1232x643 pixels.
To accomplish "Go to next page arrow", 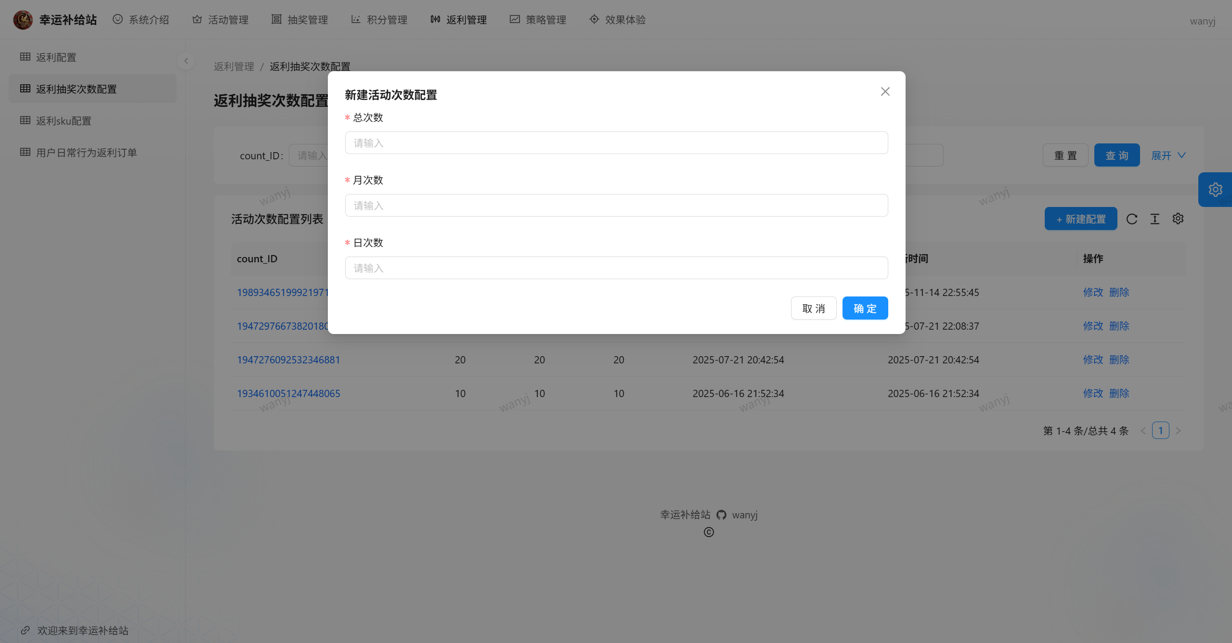I will coord(1178,431).
